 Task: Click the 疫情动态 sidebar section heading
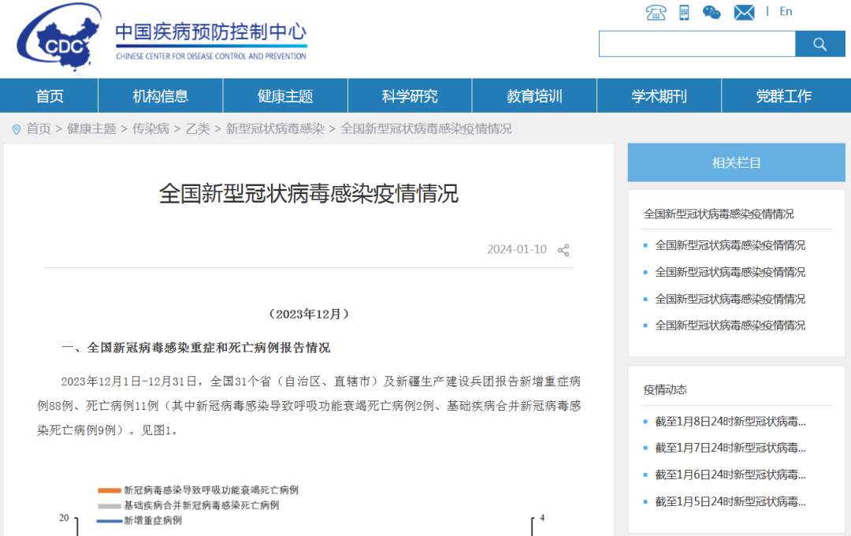click(665, 389)
